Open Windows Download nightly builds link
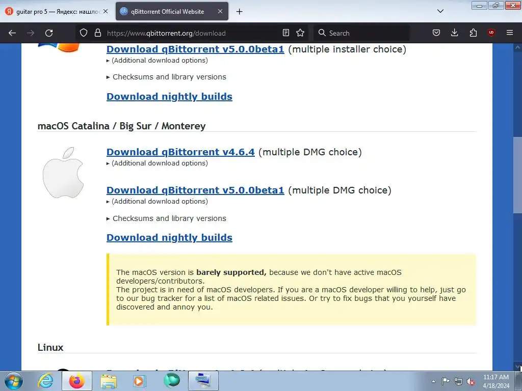 click(169, 96)
